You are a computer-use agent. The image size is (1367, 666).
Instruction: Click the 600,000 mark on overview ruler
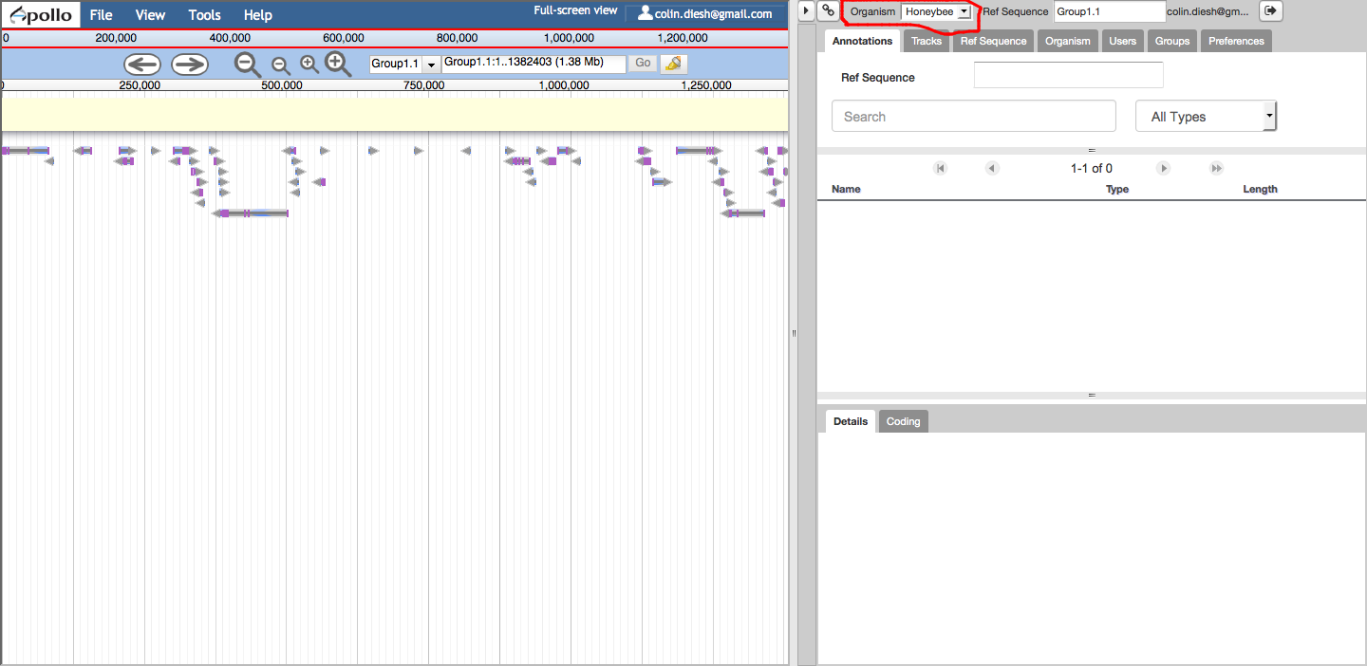click(x=344, y=38)
